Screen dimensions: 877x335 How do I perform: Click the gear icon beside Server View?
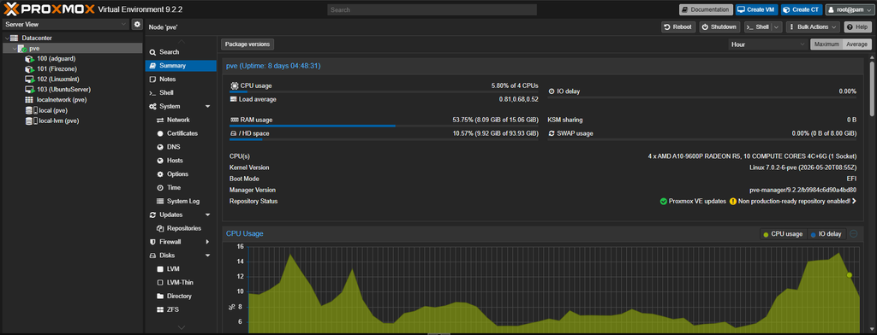point(137,25)
